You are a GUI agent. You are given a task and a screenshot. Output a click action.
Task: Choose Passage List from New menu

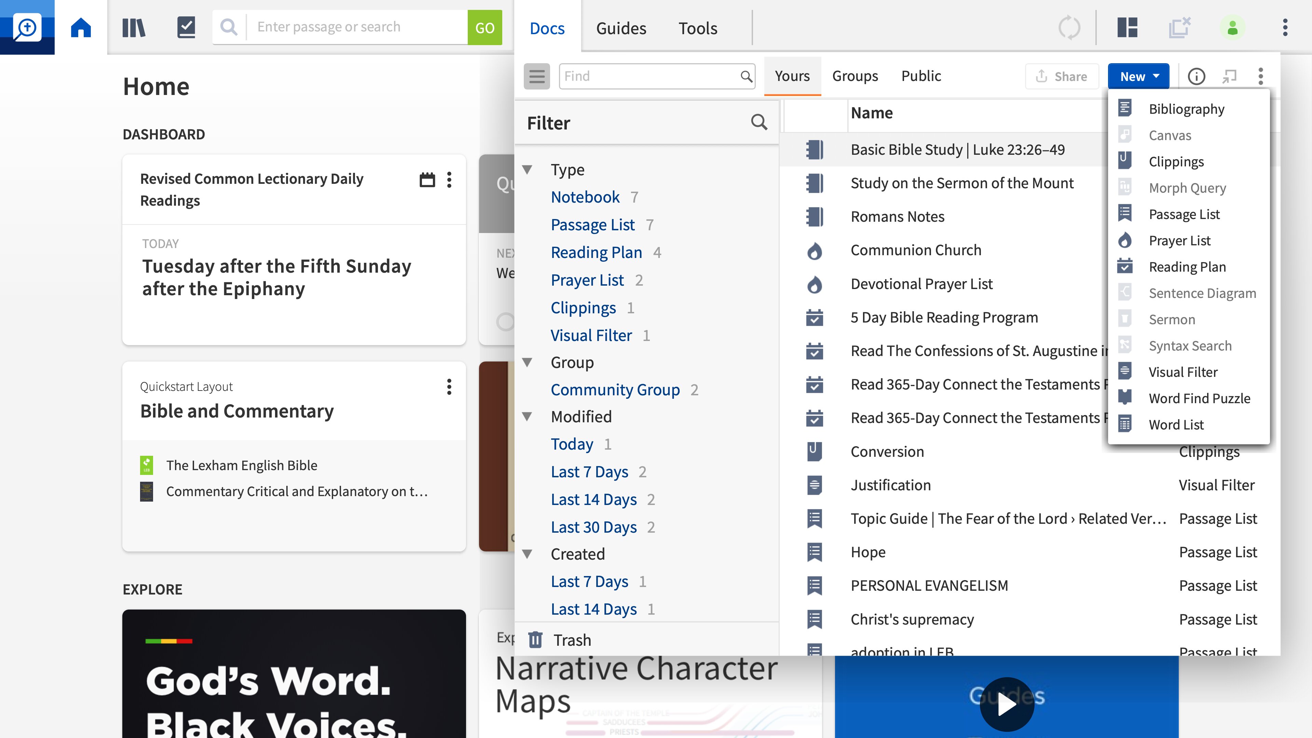click(x=1189, y=214)
